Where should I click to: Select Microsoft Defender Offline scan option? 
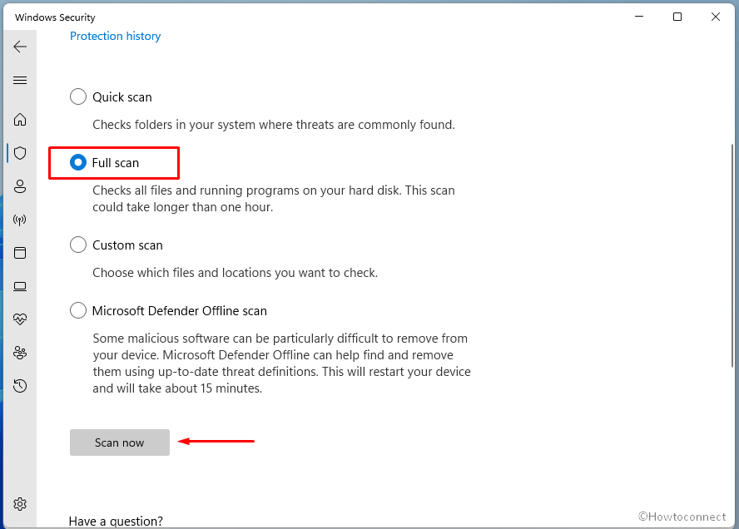coord(78,311)
